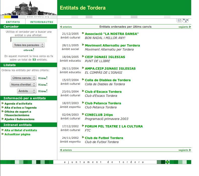Click the arrow beside Associació LA NOSTRA DANSA
Image resolution: width=199 pixels, height=176 pixels.
83,33
